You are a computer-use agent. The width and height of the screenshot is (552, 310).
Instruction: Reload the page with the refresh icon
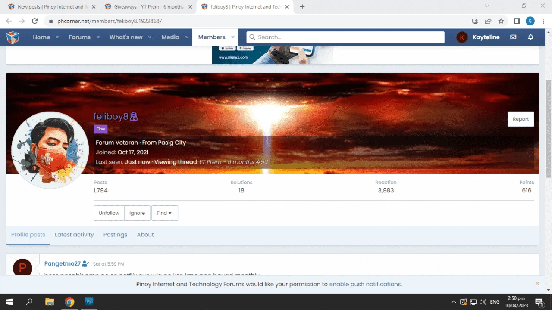click(35, 21)
